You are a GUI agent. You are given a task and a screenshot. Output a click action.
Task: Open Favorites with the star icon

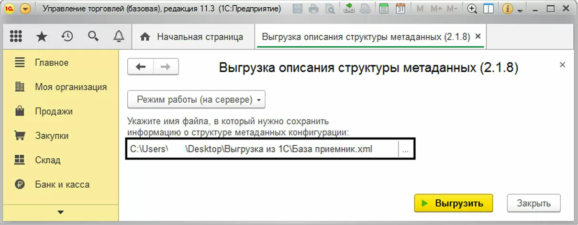(42, 37)
